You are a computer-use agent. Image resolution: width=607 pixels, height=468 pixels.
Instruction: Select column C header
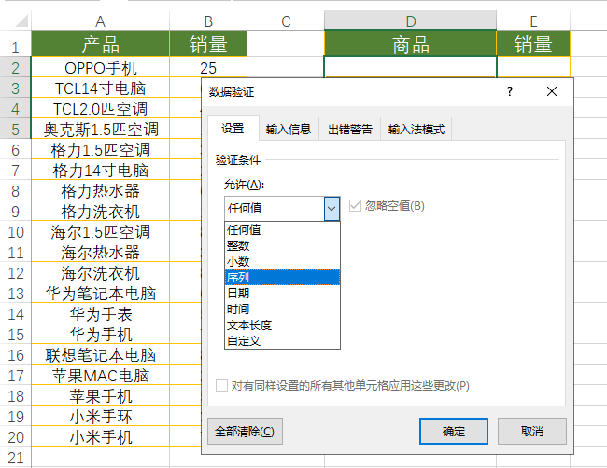tap(286, 21)
